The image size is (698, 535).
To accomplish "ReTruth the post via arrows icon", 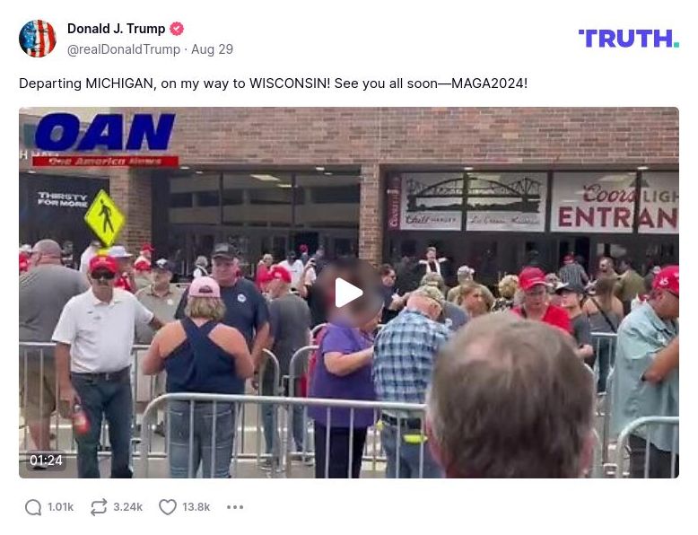I will pos(99,507).
